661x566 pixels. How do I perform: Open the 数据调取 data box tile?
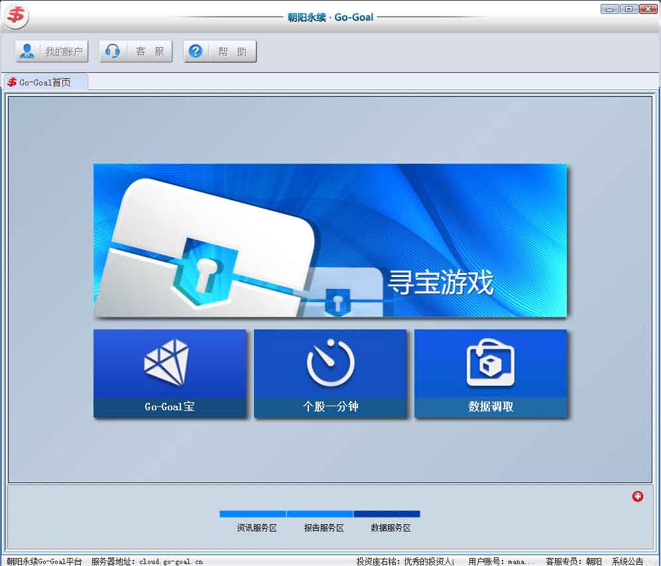coord(491,373)
